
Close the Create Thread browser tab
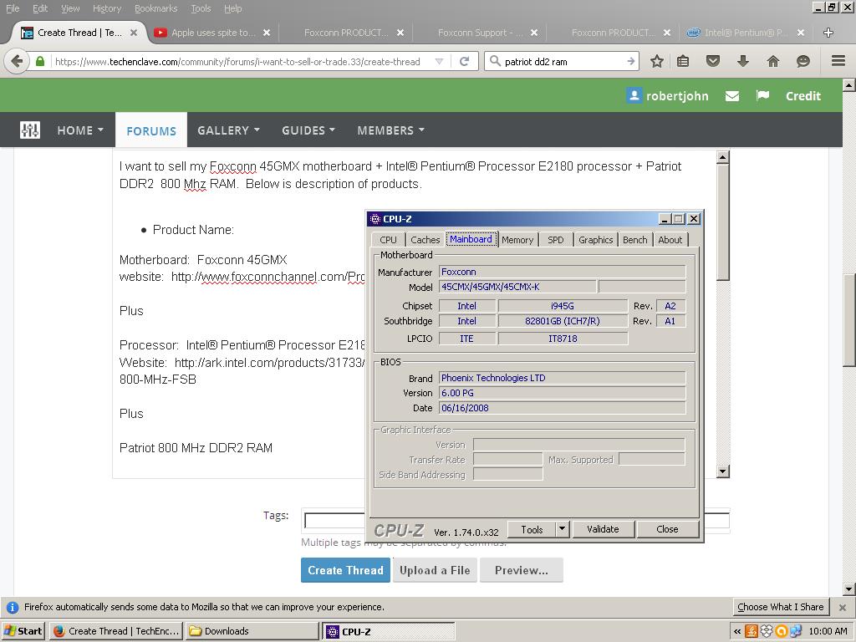click(x=133, y=33)
